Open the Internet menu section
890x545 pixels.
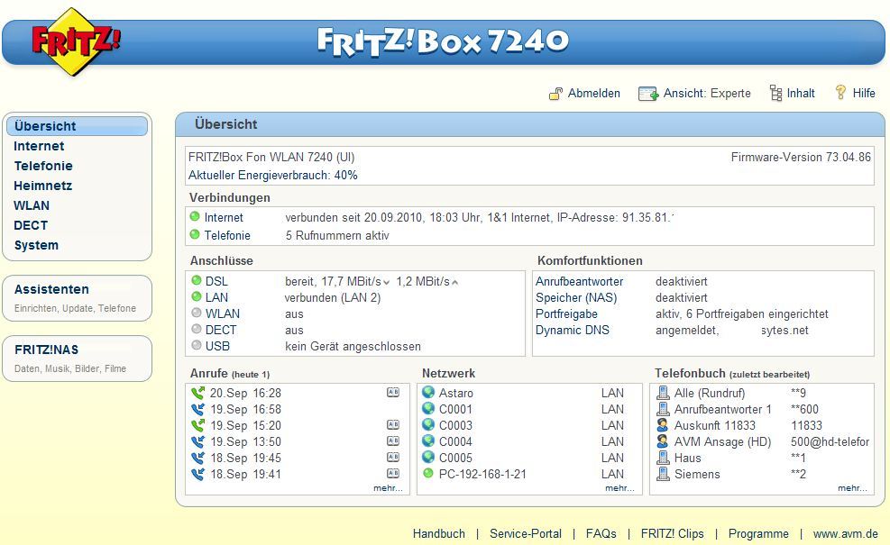pos(39,146)
